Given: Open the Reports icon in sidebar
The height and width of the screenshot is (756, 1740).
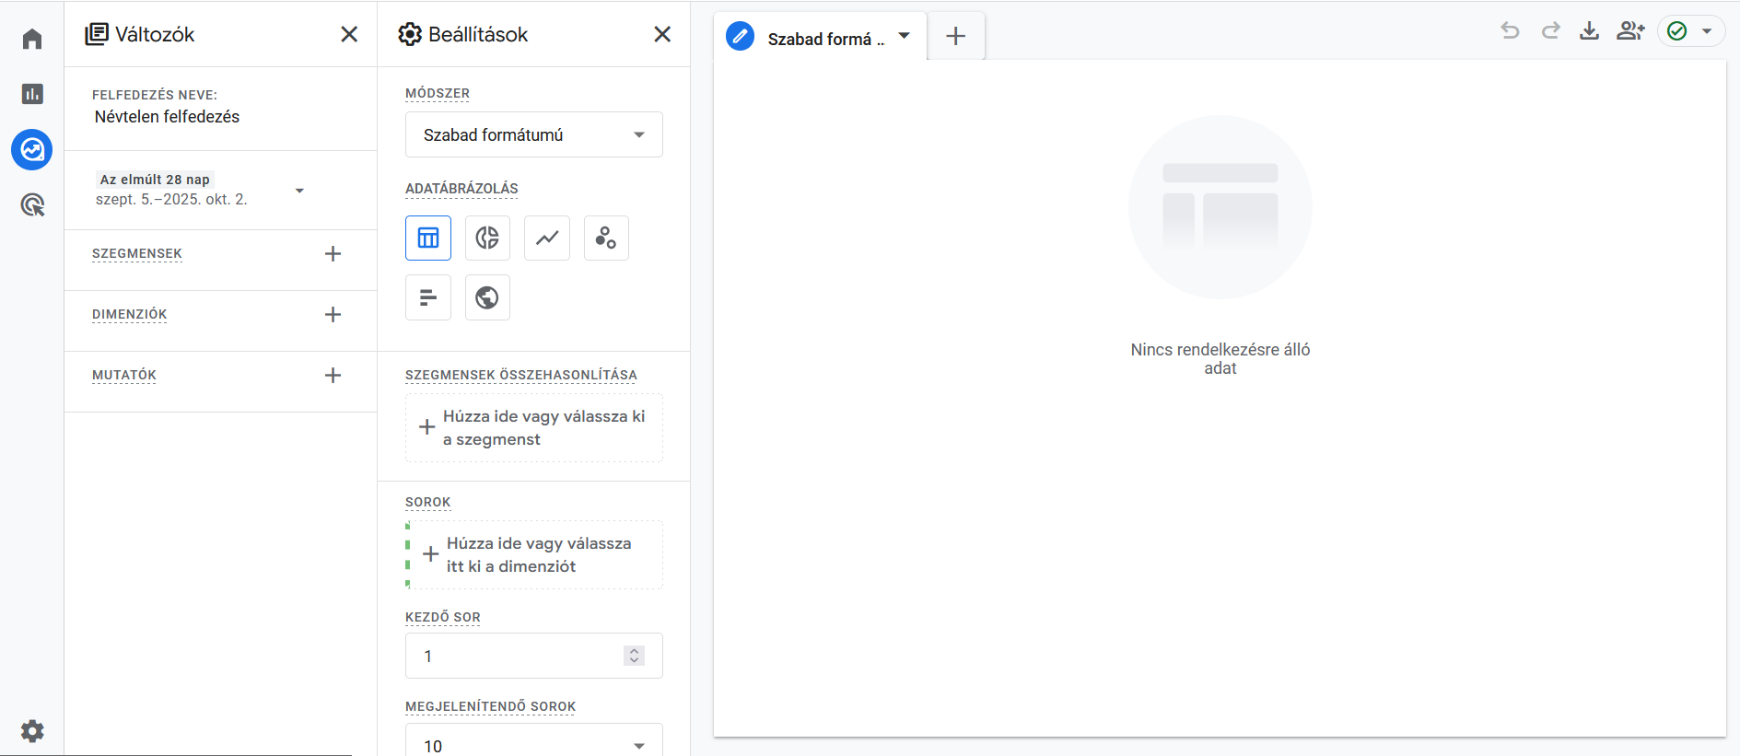Looking at the screenshot, I should tap(32, 94).
